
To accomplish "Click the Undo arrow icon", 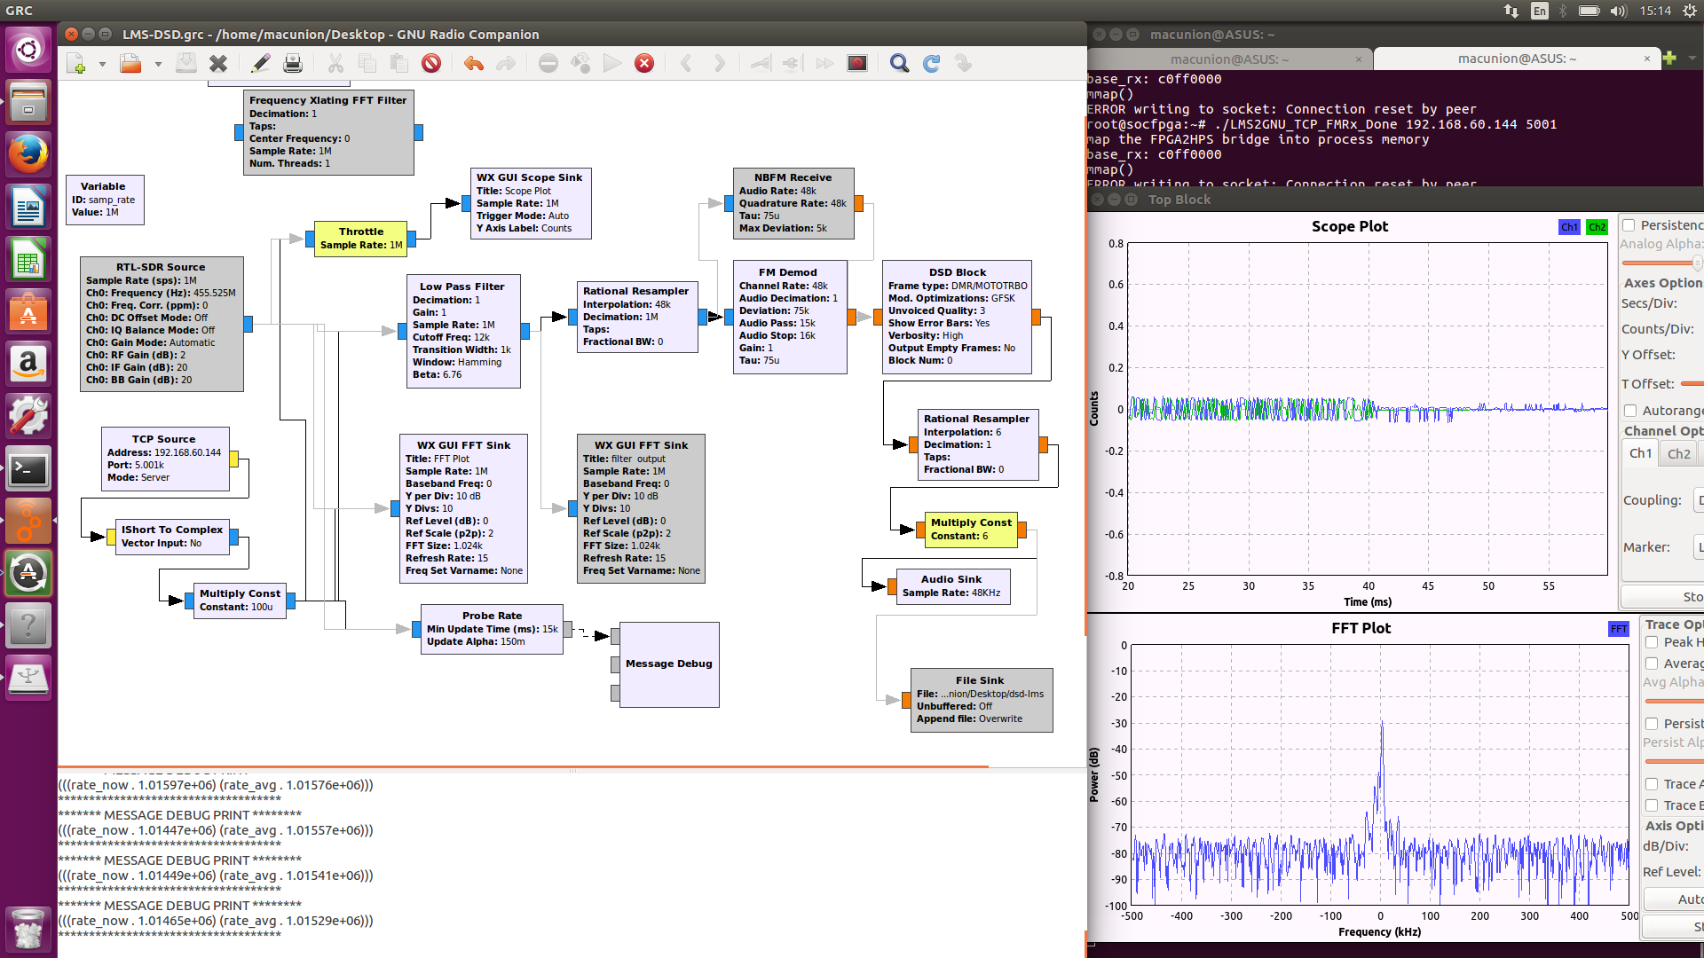I will [473, 64].
